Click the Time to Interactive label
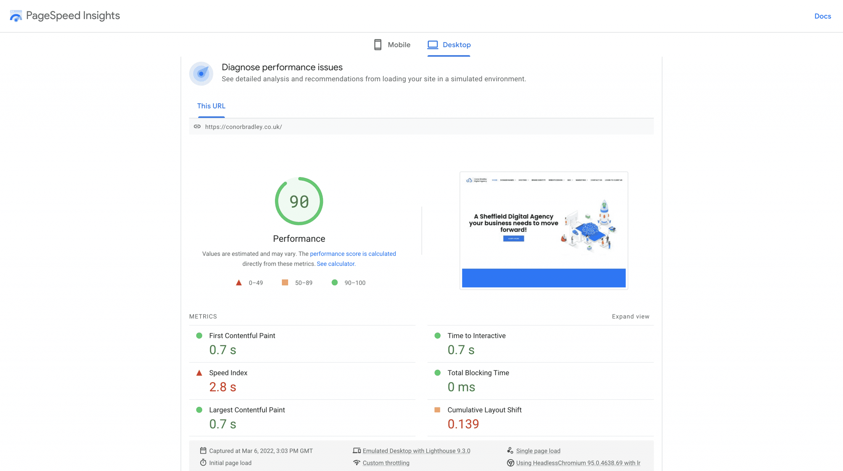 pyautogui.click(x=476, y=336)
